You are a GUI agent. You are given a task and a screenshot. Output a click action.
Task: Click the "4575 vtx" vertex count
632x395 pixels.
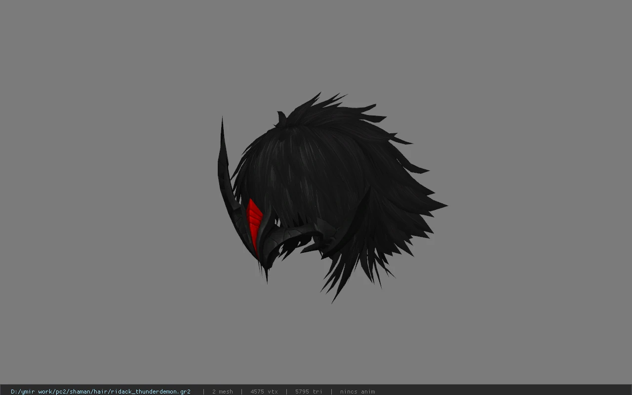[264, 392]
